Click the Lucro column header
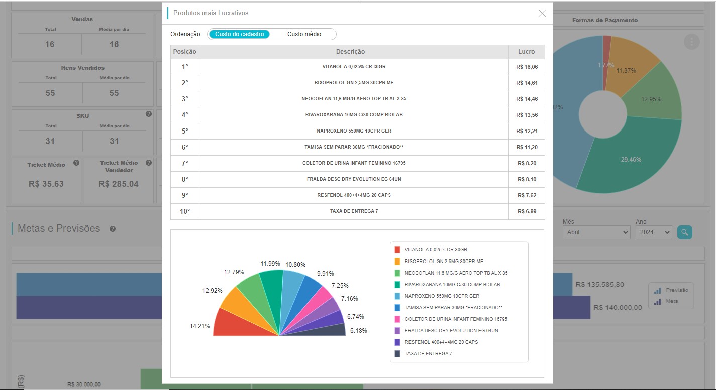716x390 pixels. pos(526,52)
